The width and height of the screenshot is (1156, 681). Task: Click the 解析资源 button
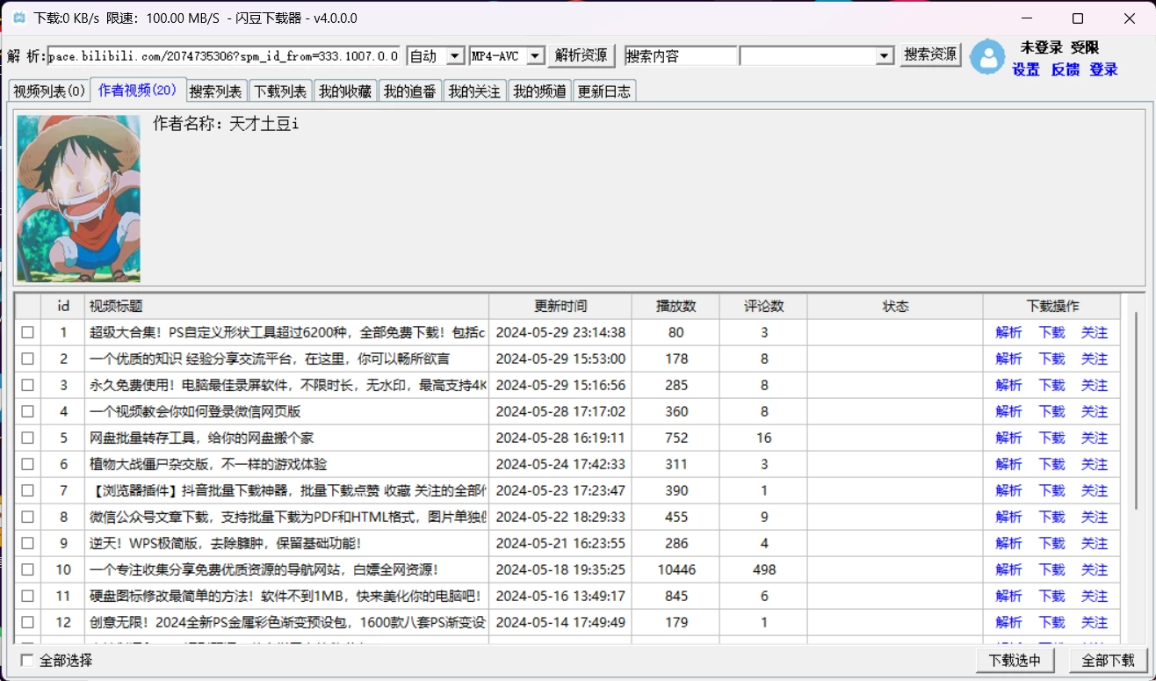pyautogui.click(x=582, y=55)
